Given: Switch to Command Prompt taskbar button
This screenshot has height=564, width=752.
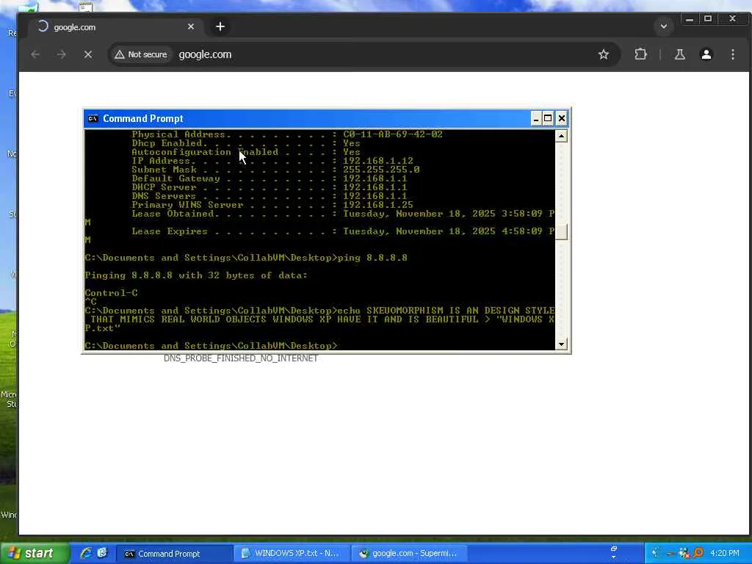Looking at the screenshot, I should click(x=173, y=554).
